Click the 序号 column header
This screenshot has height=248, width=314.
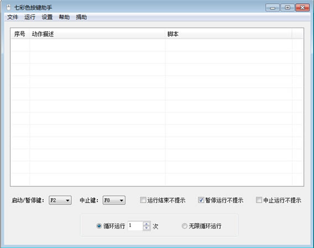point(20,34)
